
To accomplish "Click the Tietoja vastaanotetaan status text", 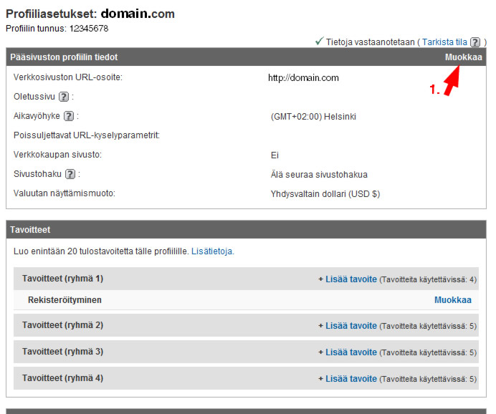I will 370,42.
